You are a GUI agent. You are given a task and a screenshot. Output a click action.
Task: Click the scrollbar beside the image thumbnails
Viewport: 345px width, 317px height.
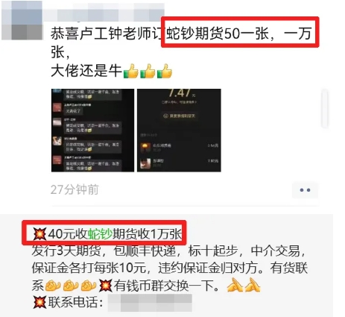325,109
